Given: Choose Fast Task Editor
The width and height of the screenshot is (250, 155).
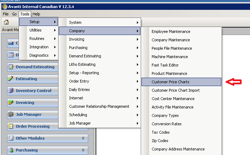Looking at the screenshot, I should (x=181, y=65).
